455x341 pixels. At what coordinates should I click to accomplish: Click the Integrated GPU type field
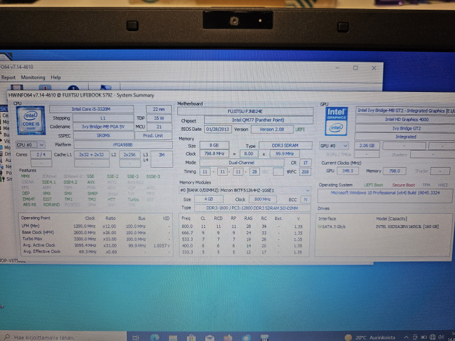click(x=406, y=136)
